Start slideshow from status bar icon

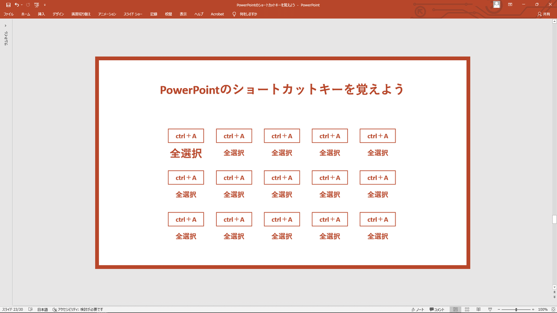[x=490, y=309]
